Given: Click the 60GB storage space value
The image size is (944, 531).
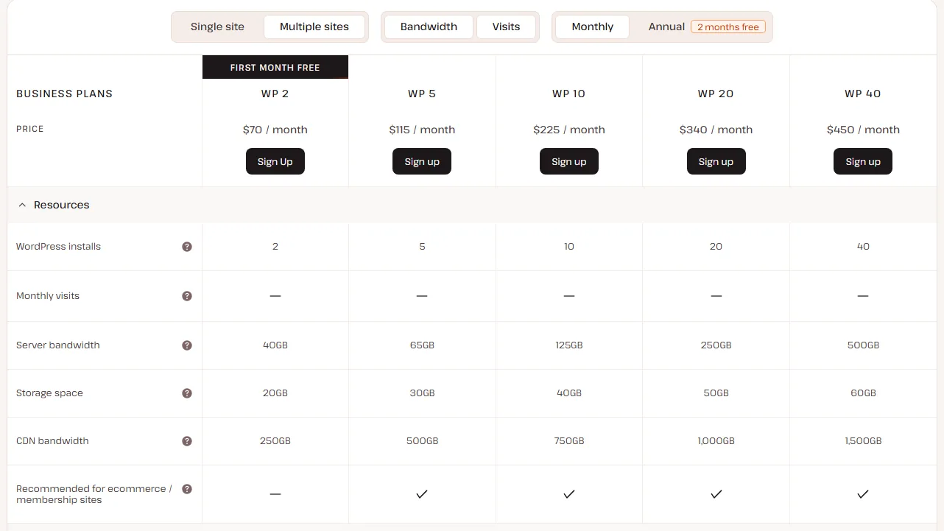Looking at the screenshot, I should pyautogui.click(x=863, y=393).
